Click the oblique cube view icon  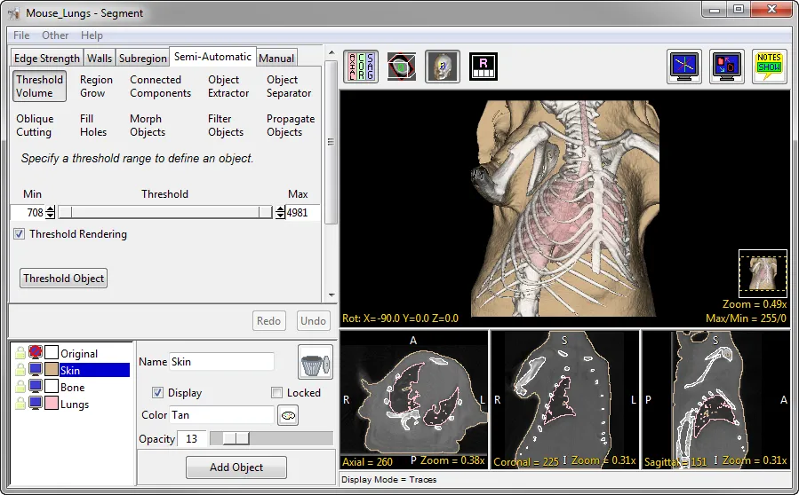(401, 67)
